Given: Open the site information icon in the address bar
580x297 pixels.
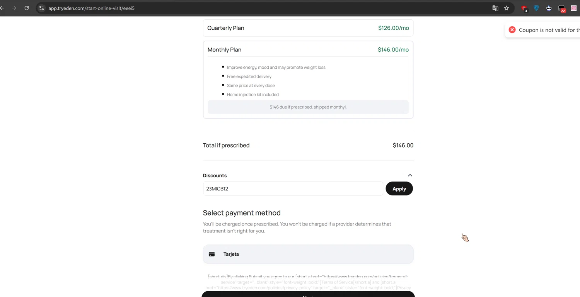Looking at the screenshot, I should (41, 8).
